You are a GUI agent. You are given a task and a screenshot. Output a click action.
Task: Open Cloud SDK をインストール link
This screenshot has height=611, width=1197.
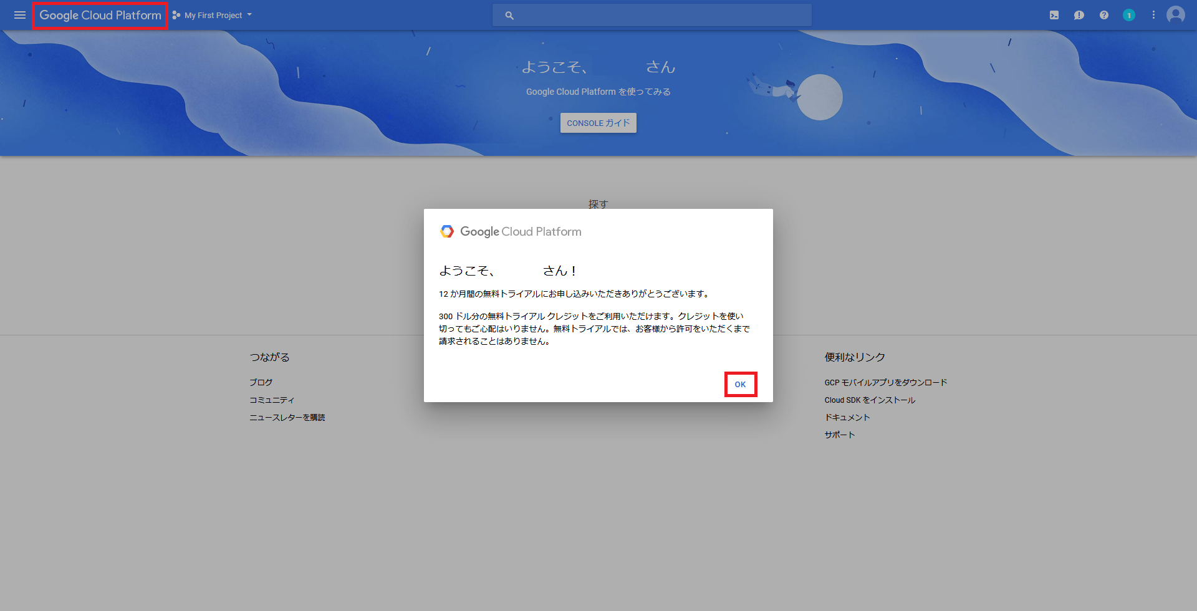click(870, 400)
